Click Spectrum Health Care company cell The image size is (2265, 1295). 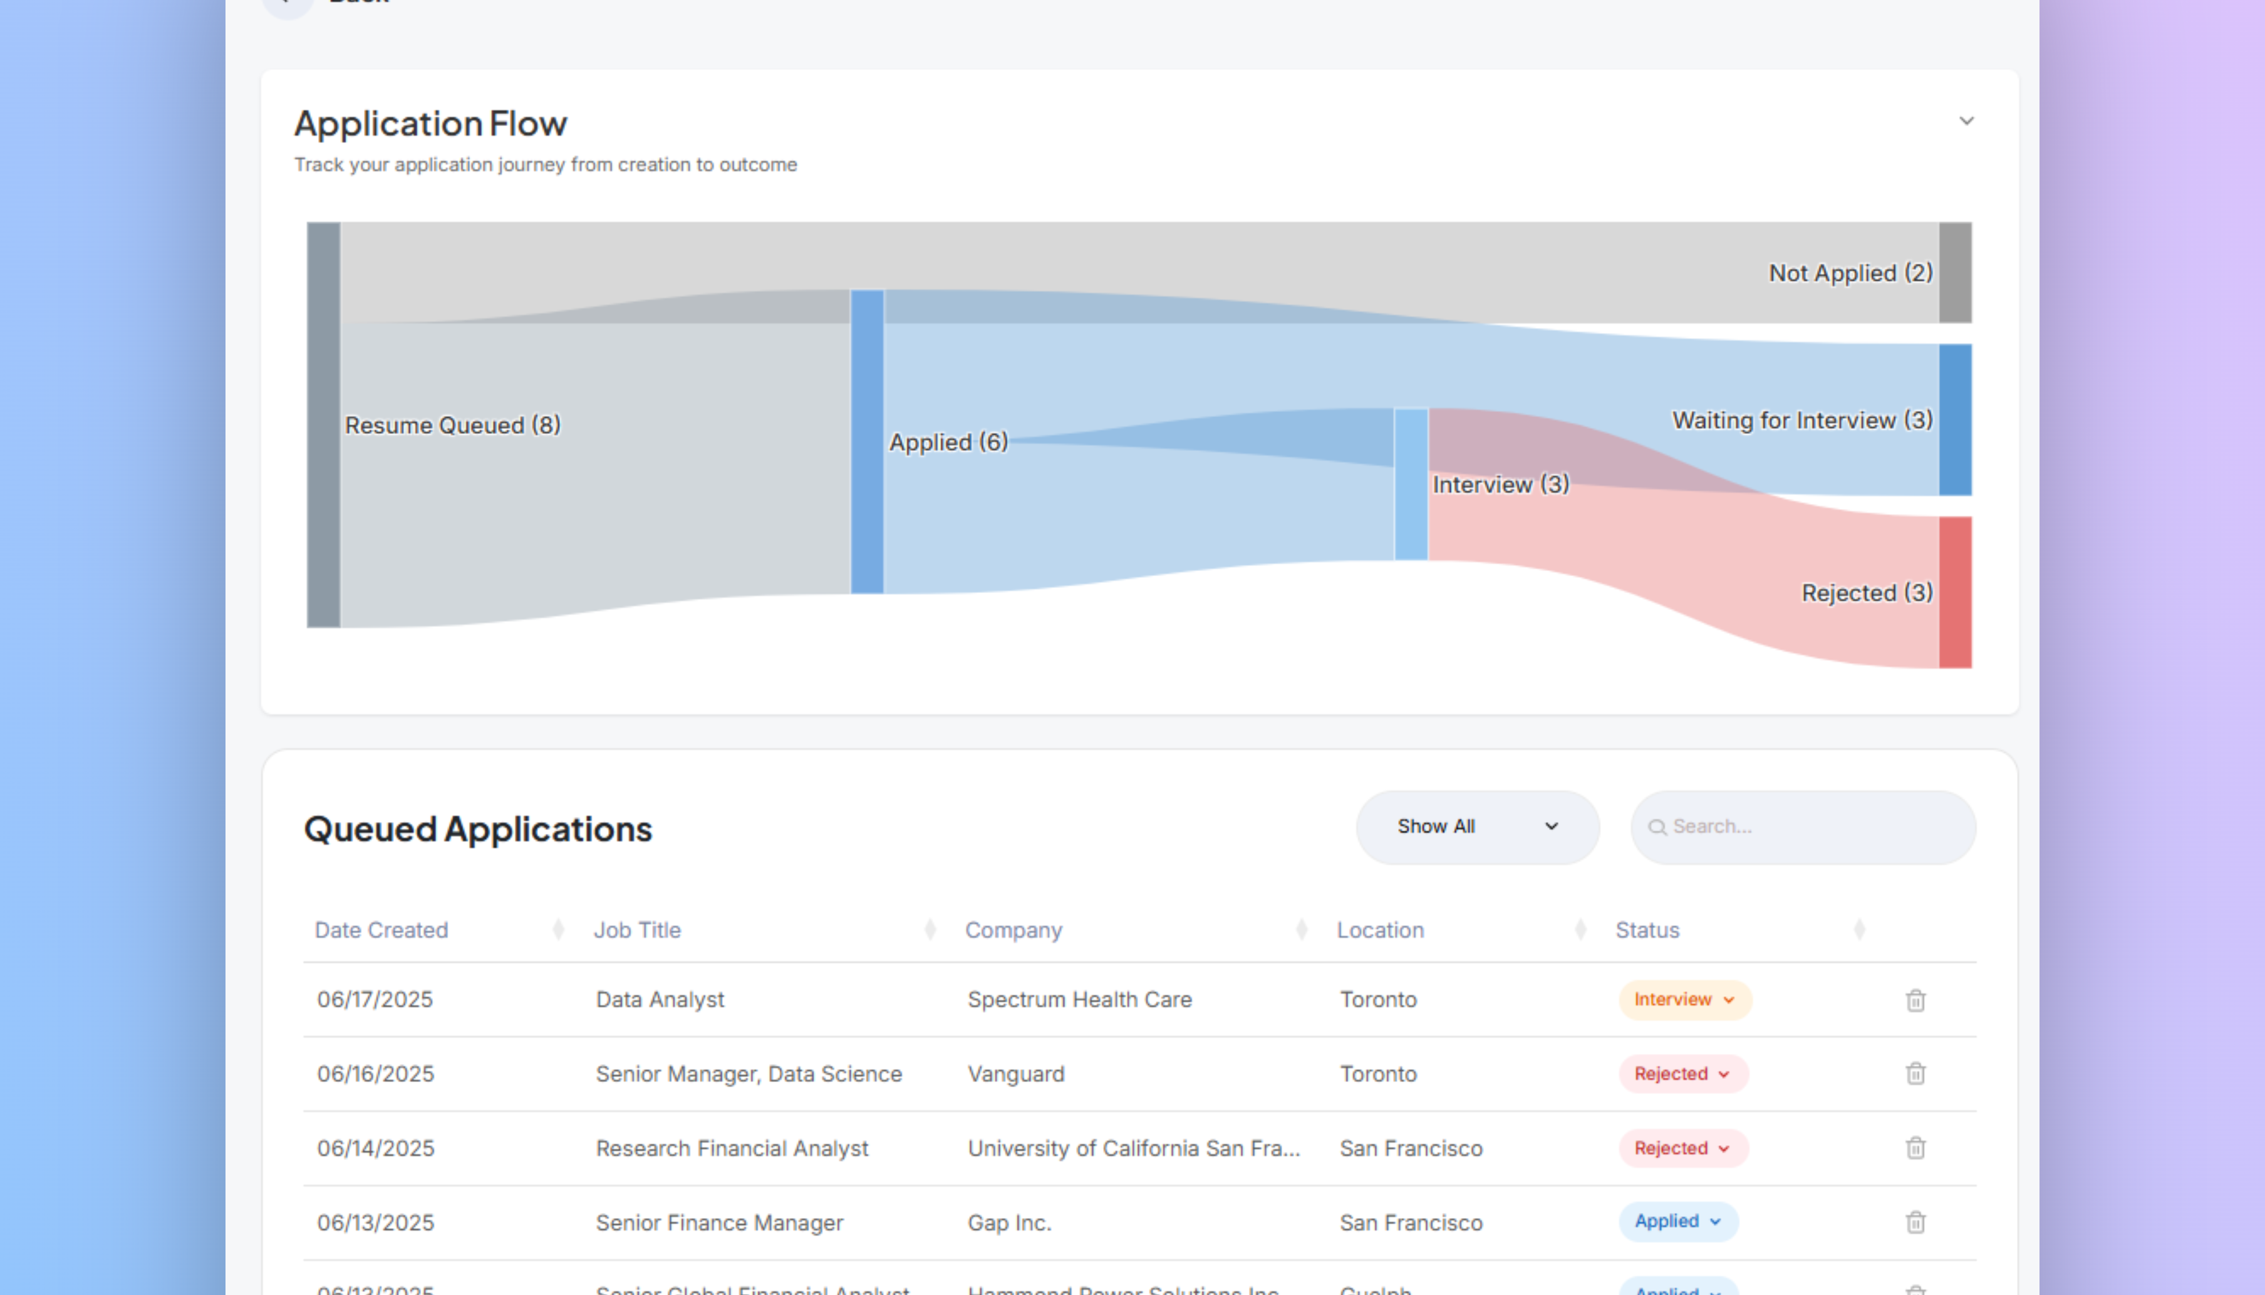click(x=1080, y=999)
